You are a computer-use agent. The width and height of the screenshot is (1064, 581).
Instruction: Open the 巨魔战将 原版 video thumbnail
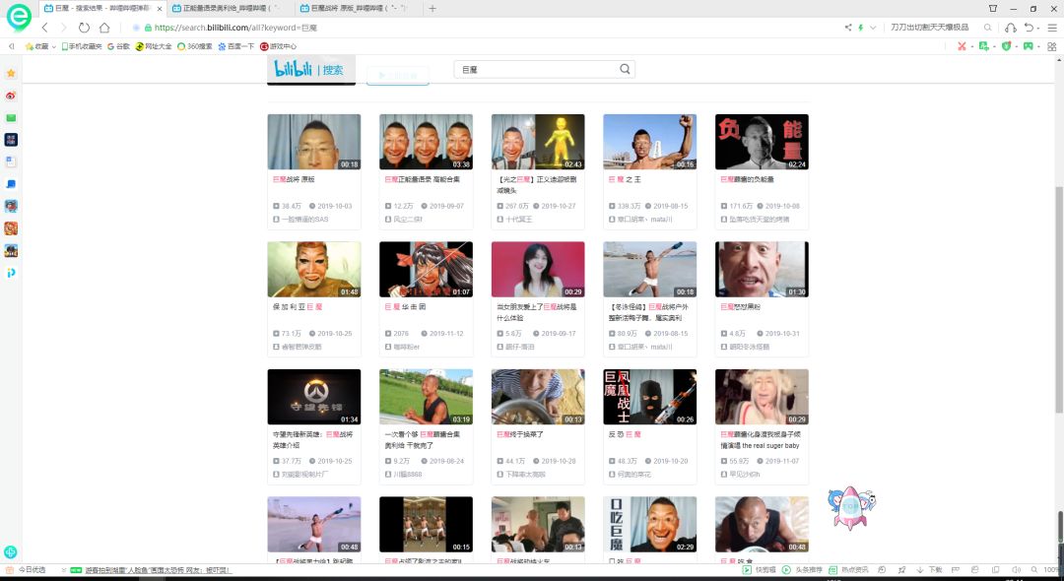coord(314,142)
